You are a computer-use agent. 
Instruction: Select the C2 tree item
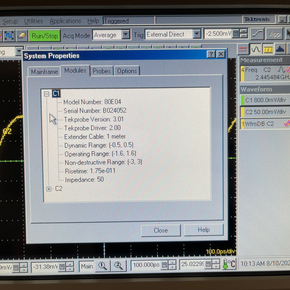coord(59,188)
